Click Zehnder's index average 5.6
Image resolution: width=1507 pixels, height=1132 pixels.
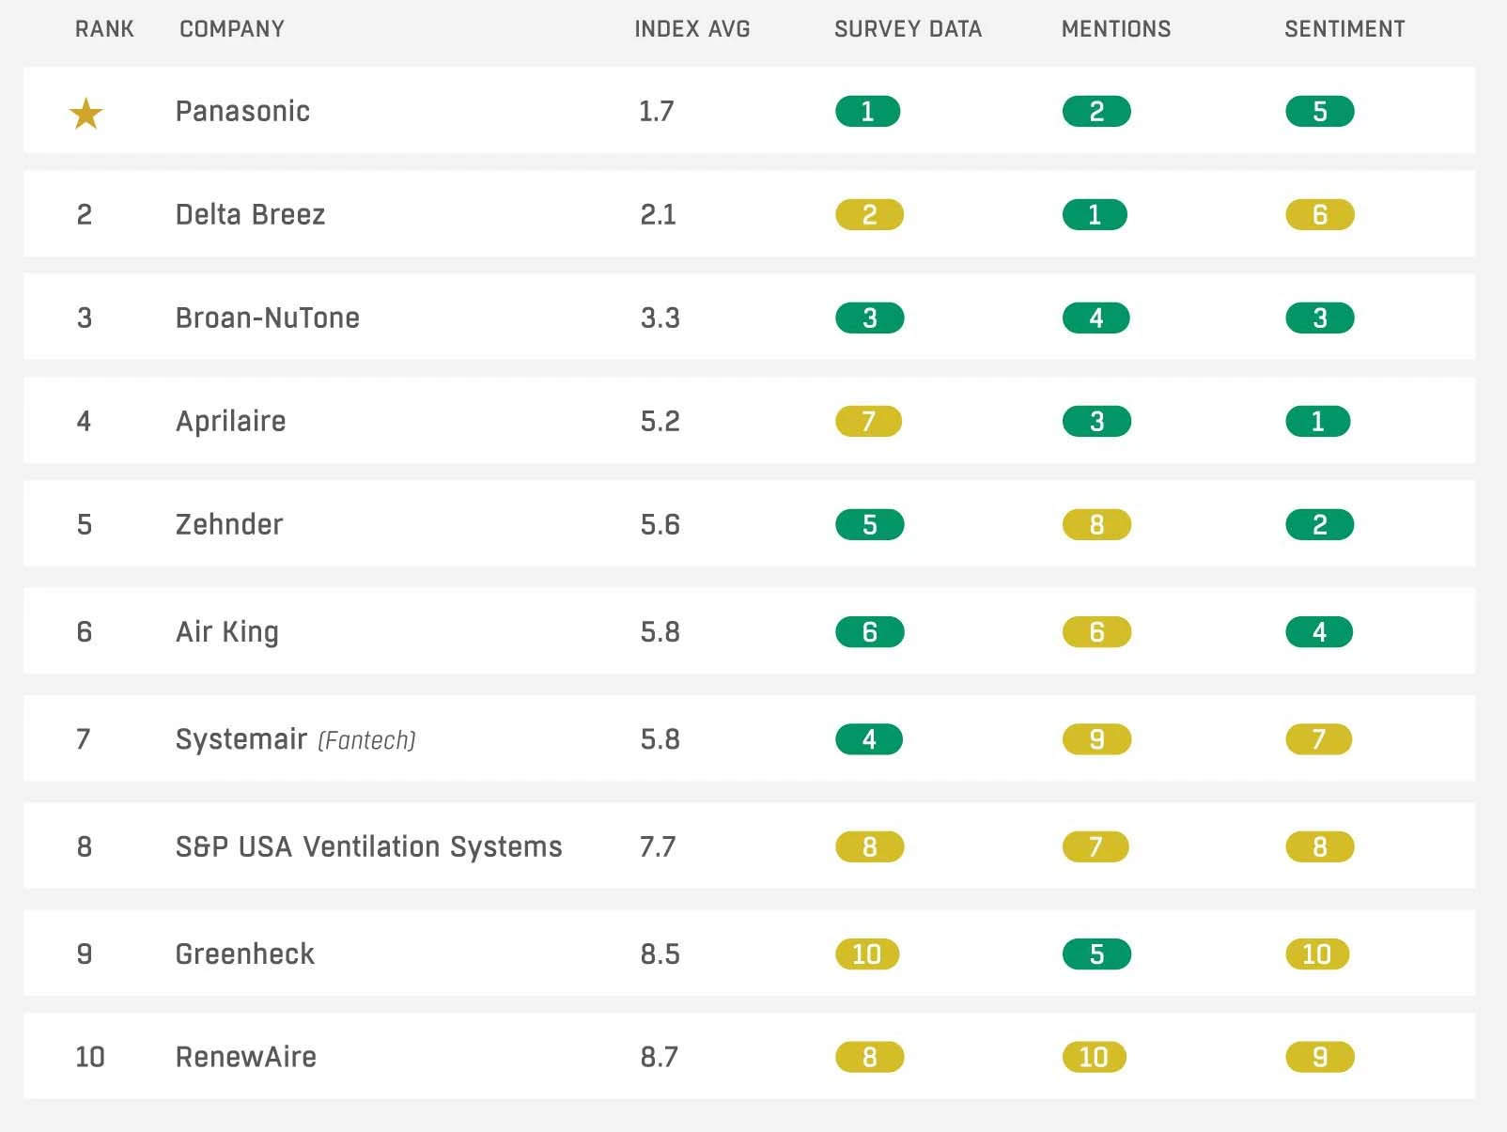[660, 524]
